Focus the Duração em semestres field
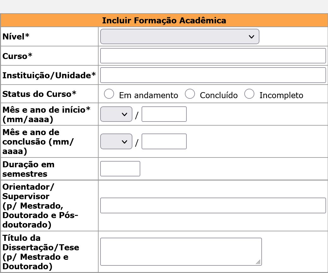 120,169
